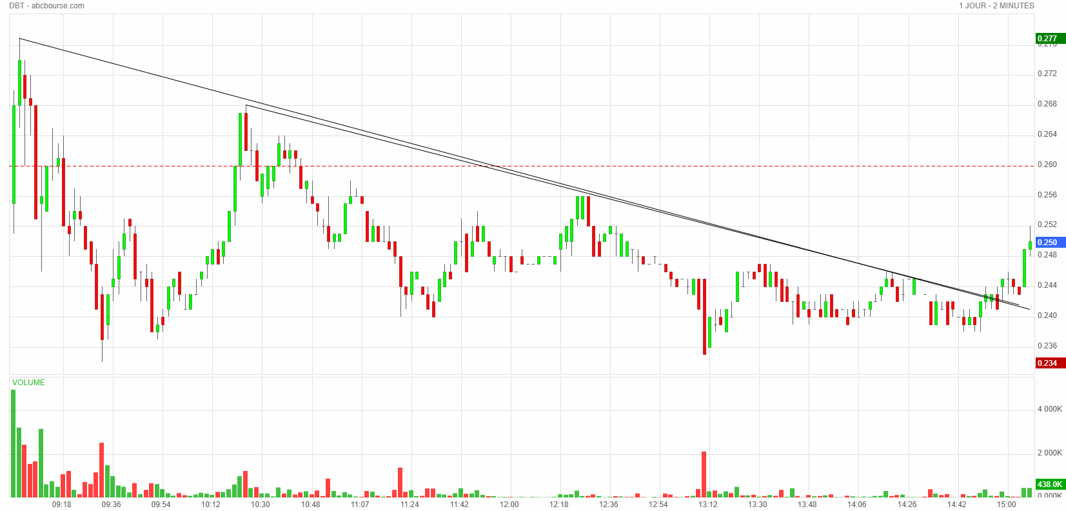Click the green 438.0K volume tag
1066x511 pixels.
1050,485
